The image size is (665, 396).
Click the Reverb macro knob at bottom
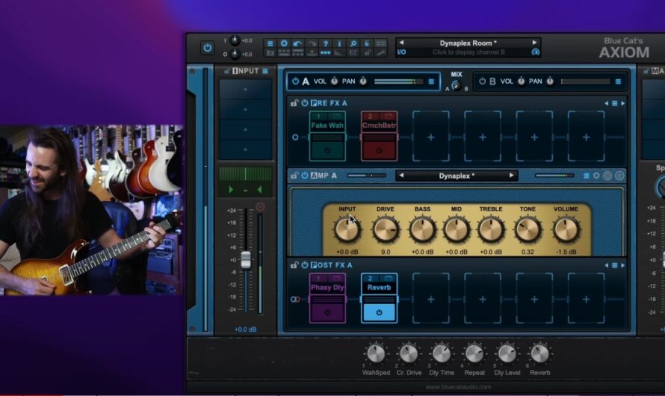pyautogui.click(x=540, y=353)
